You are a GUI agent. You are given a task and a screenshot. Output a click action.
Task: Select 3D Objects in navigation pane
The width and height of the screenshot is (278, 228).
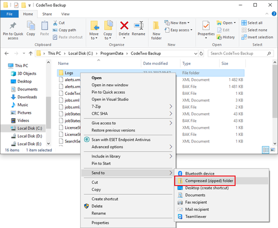coord(23,73)
